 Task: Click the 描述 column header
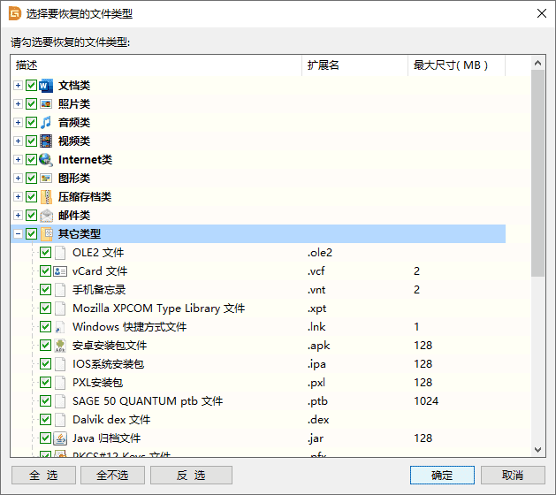pos(156,65)
